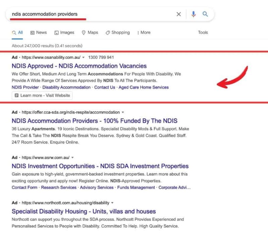
Task: Open the Images results tab
Action: point(64,32)
